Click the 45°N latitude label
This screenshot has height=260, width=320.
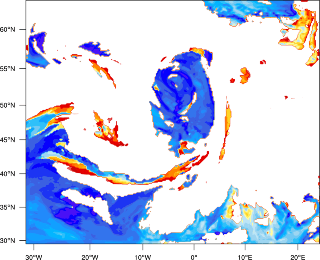tap(8, 140)
